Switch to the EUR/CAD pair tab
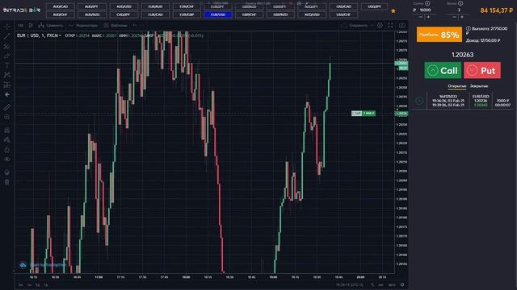The height and width of the screenshot is (290, 517). point(155,14)
